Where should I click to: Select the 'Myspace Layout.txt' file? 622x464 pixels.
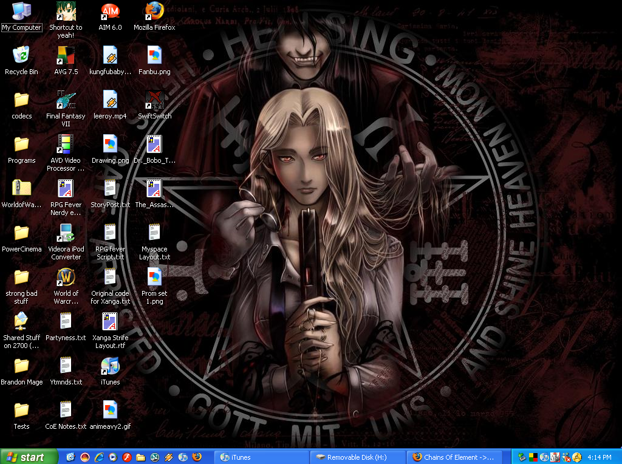click(x=154, y=241)
